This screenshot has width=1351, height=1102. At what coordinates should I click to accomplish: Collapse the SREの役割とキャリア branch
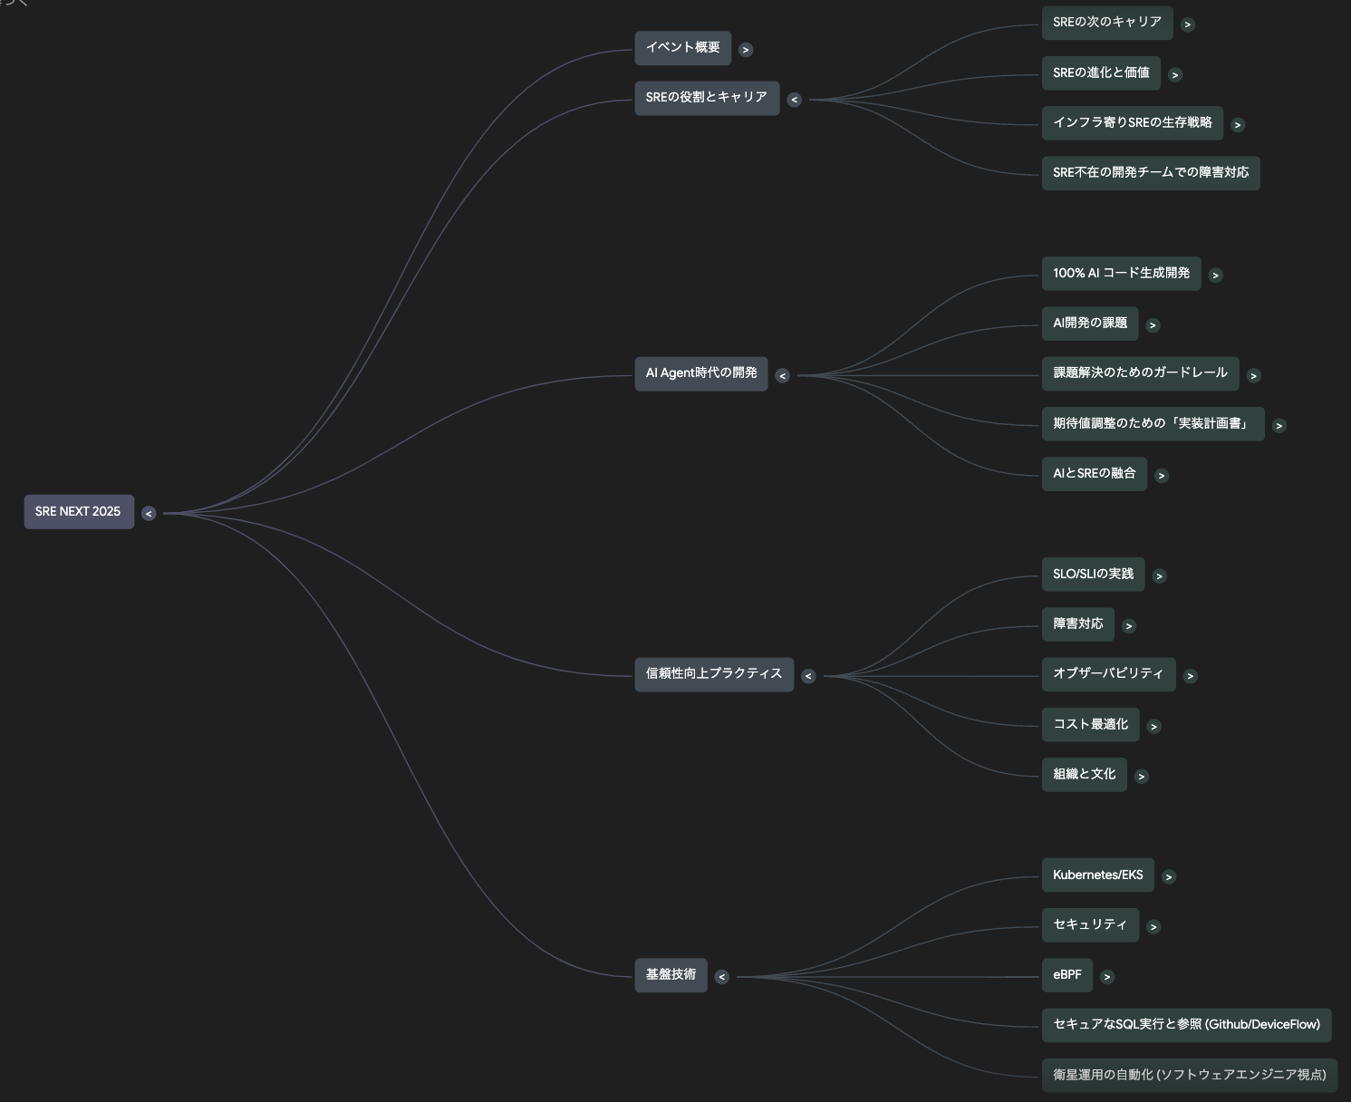tap(794, 100)
